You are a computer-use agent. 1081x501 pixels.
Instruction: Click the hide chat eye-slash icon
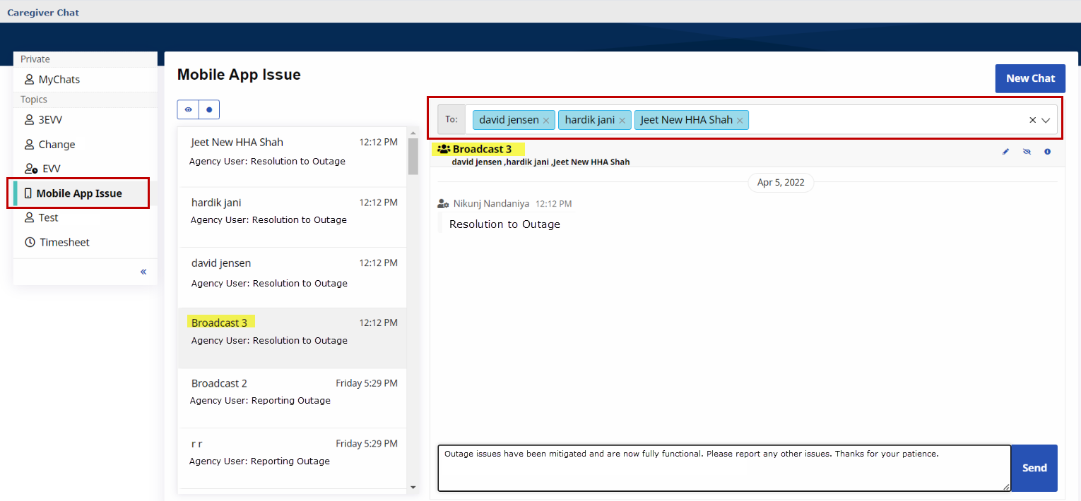tap(1027, 152)
